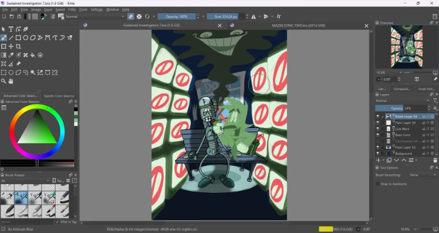Hide the Background layer
Screen dimensions: 439x233
coord(378,154)
